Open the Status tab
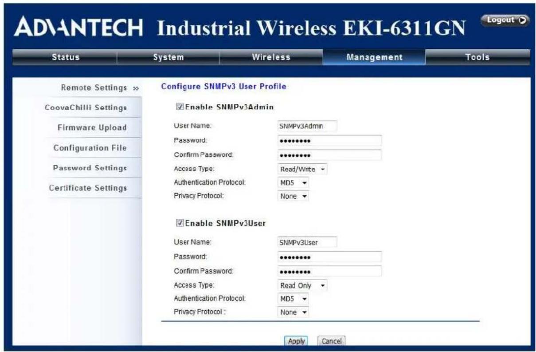 pos(65,57)
